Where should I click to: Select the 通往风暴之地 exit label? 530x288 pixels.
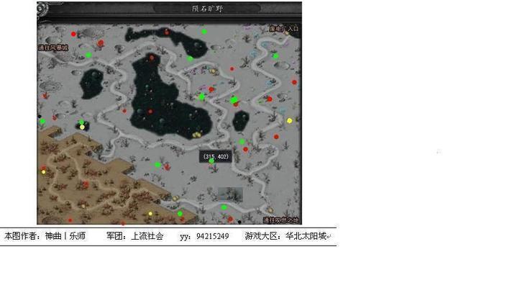tap(281, 220)
